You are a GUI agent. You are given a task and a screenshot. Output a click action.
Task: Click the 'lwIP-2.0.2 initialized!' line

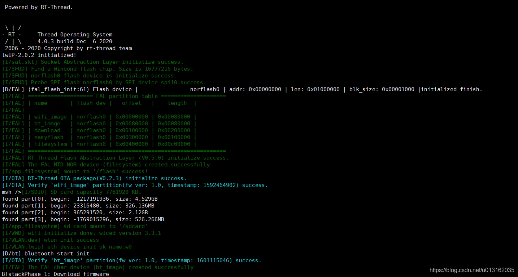(x=39, y=55)
